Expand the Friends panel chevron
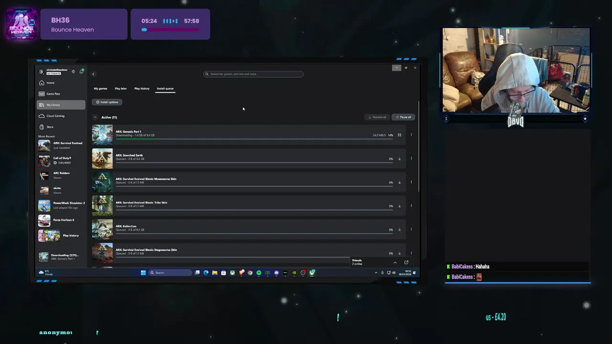 coord(395,262)
